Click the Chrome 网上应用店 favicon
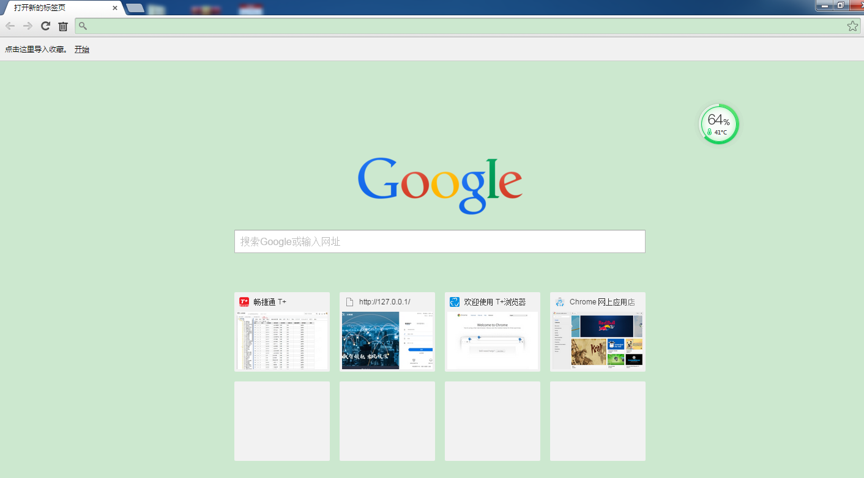The width and height of the screenshot is (864, 478). coord(560,302)
